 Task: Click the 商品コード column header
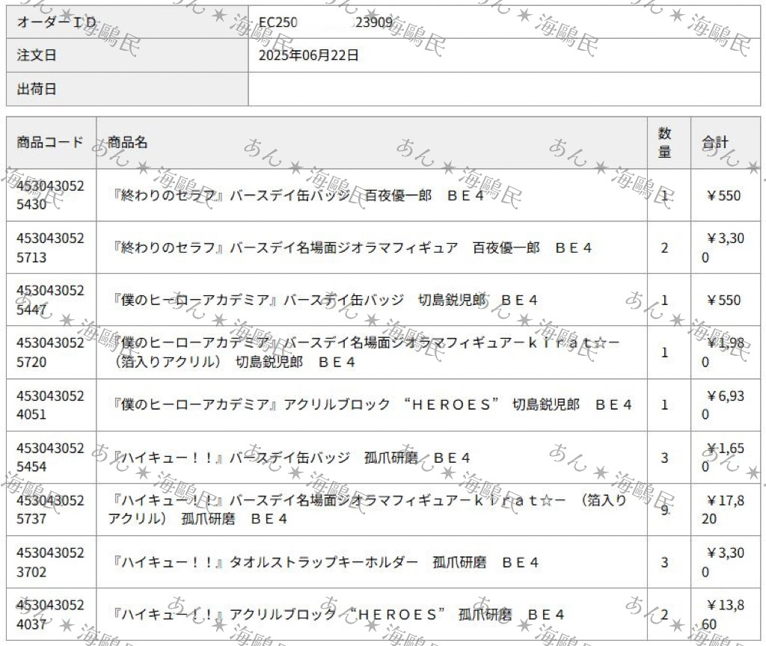click(50, 143)
